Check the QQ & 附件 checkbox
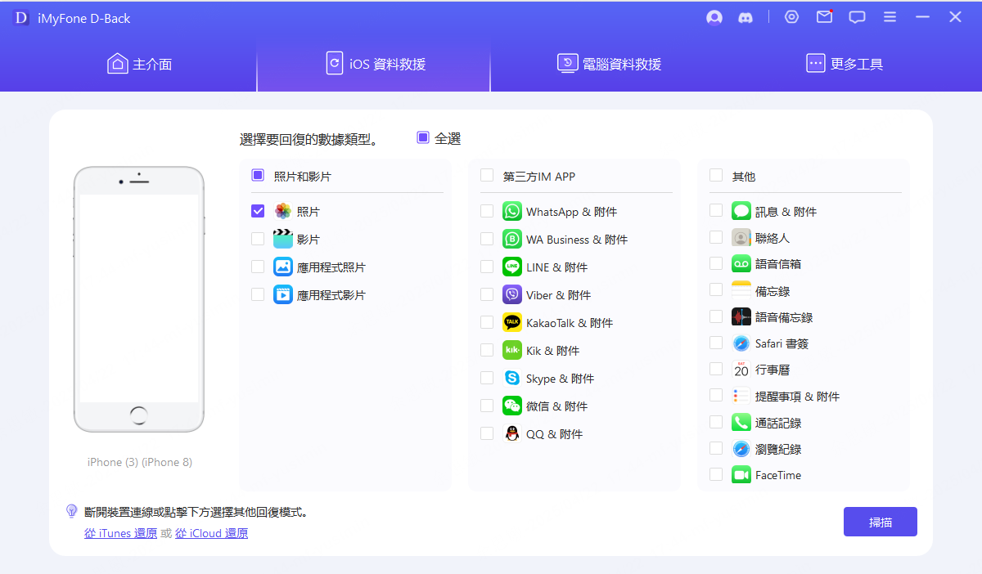The width and height of the screenshot is (982, 574). (487, 433)
